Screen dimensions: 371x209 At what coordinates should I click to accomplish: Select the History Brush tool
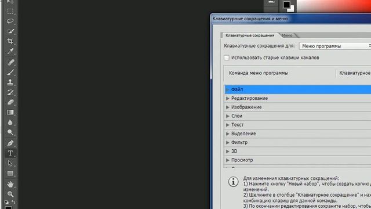[x=10, y=92]
